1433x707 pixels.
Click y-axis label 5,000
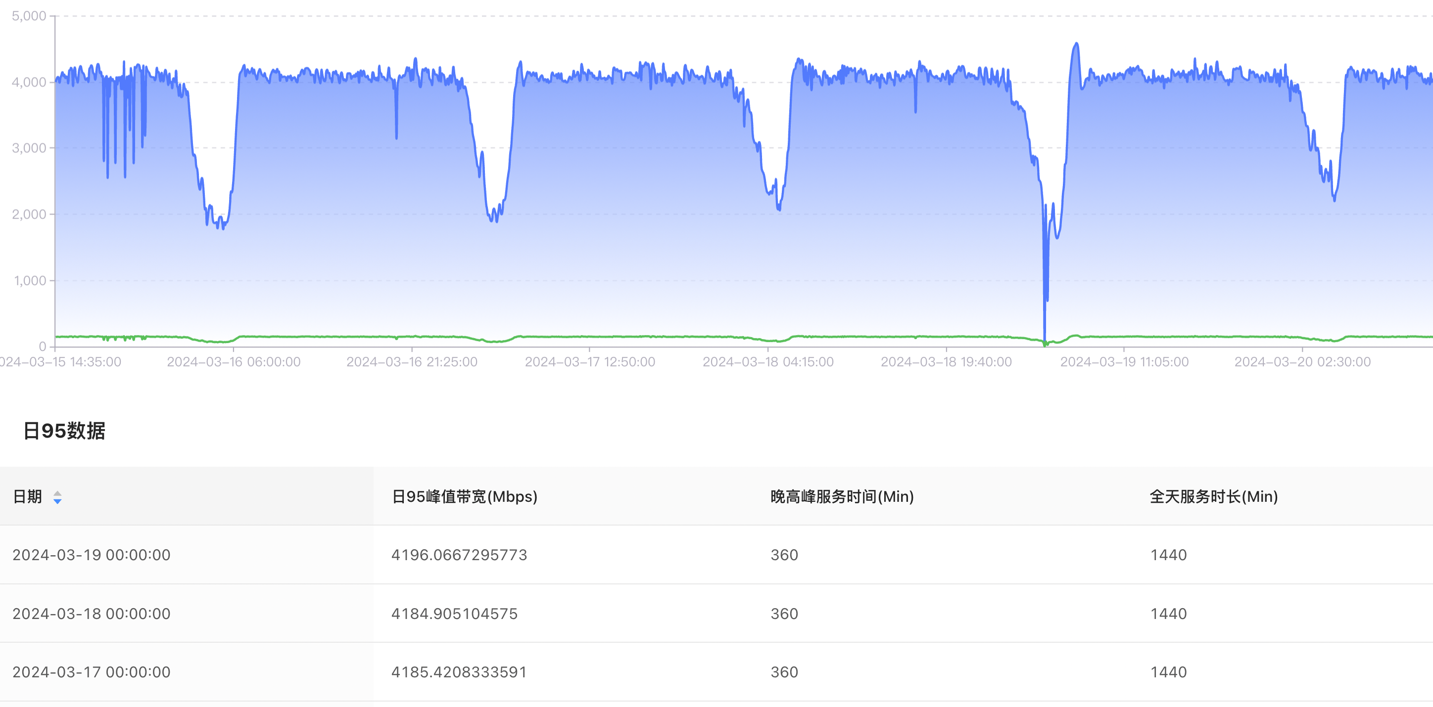click(29, 16)
